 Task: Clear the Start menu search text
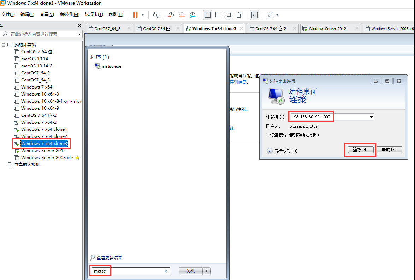[x=166, y=271]
